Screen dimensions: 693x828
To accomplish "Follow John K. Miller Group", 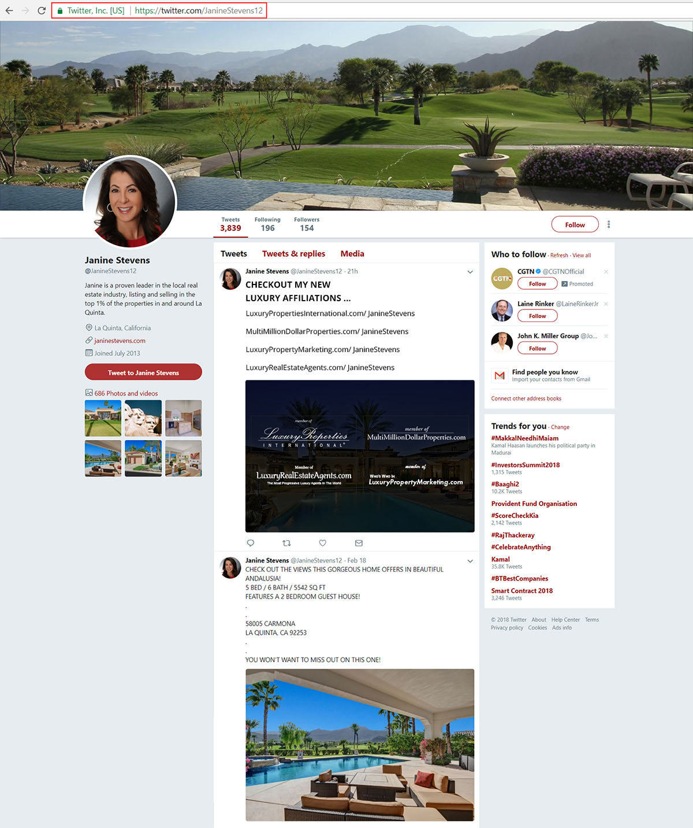I will tap(537, 348).
